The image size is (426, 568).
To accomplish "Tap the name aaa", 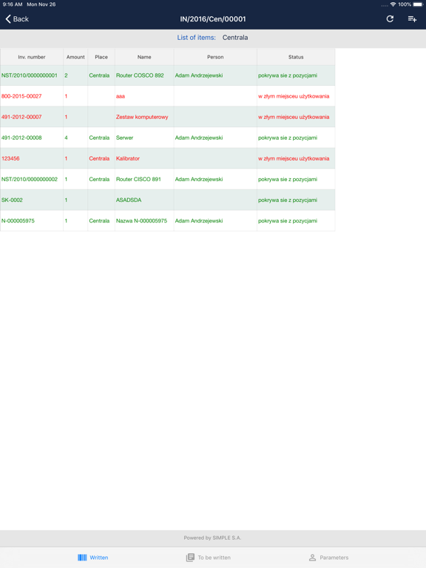I will [121, 96].
